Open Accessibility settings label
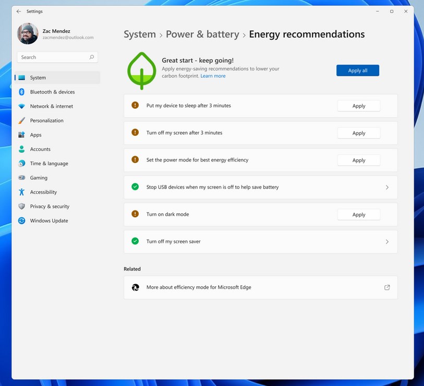 click(43, 192)
